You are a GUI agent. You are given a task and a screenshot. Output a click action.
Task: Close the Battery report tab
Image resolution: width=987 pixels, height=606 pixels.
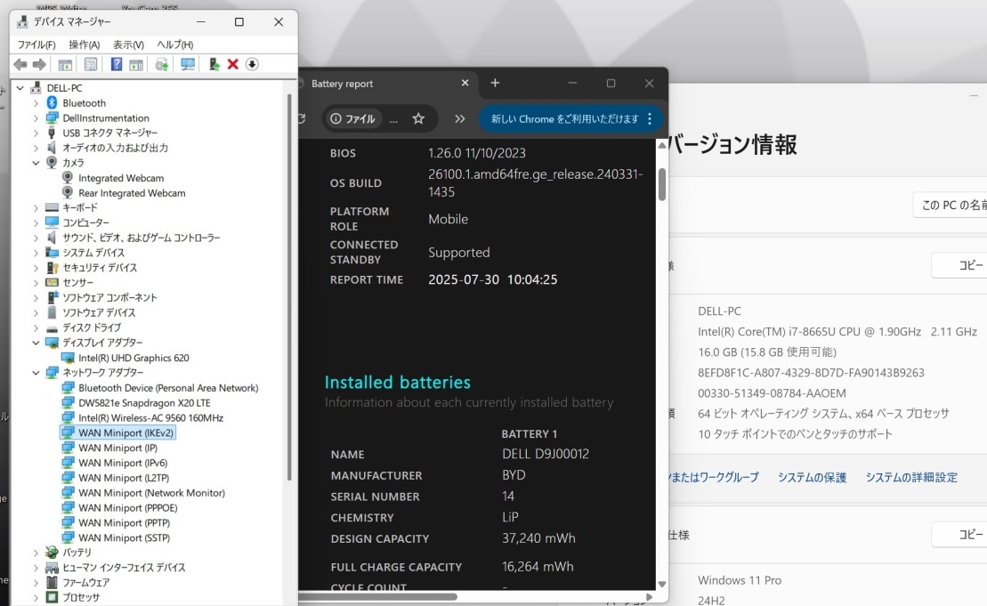click(x=465, y=83)
